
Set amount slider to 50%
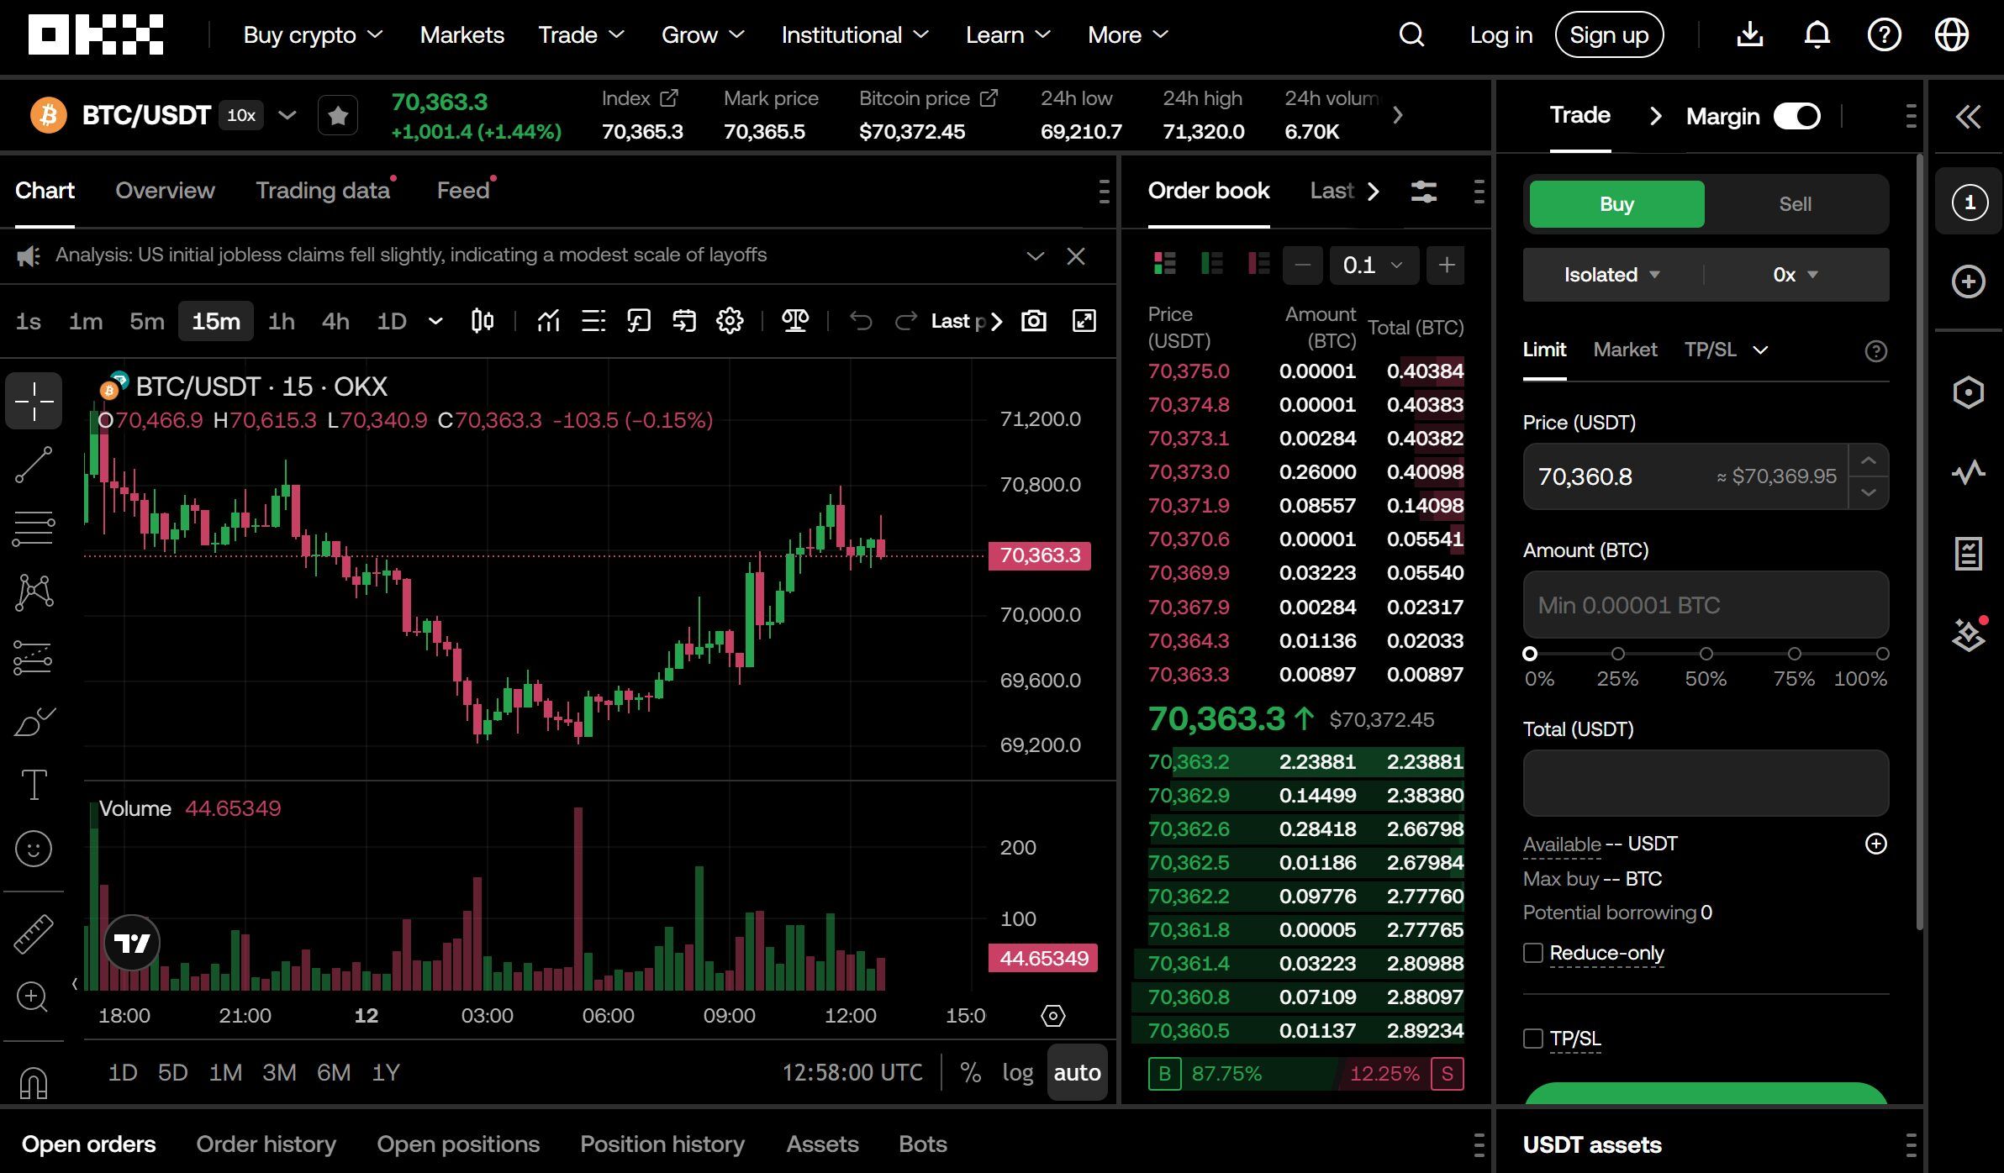coord(1706,654)
